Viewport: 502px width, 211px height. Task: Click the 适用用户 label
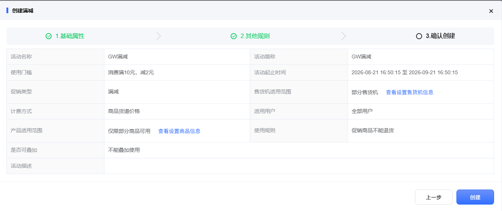[265, 111]
